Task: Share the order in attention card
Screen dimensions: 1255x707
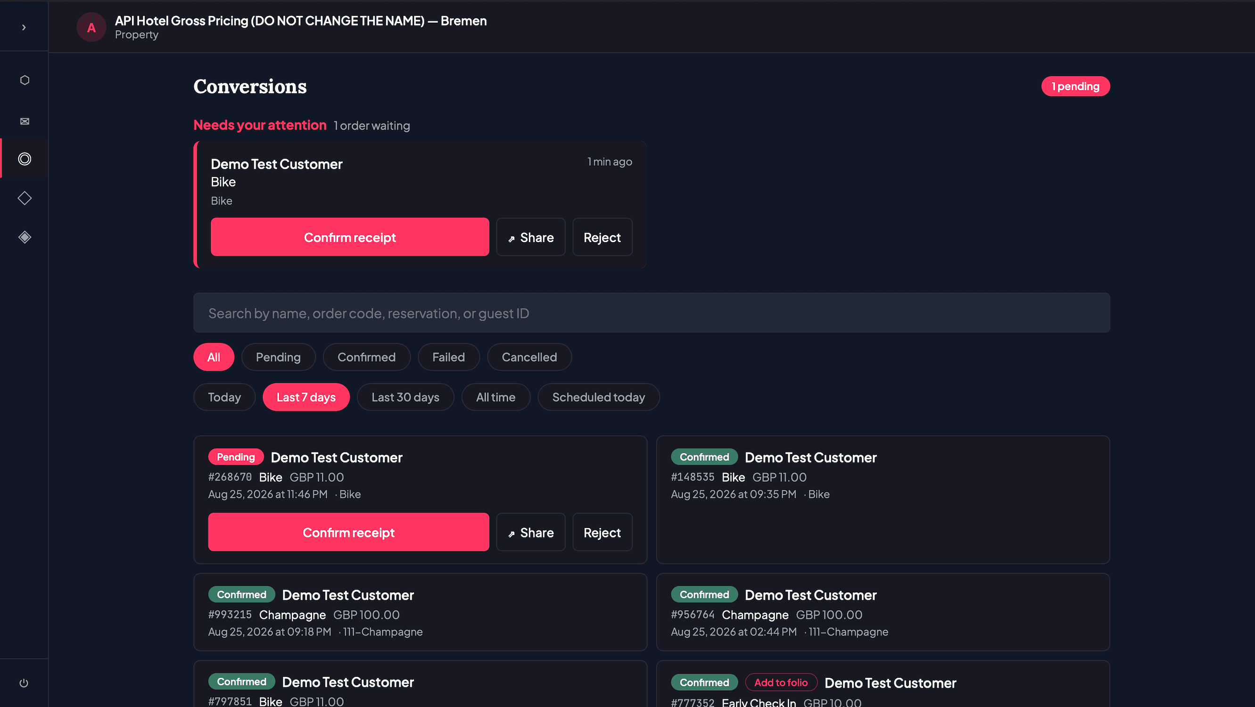Action: (530, 237)
